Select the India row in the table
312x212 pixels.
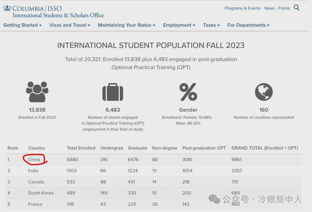pos(154,171)
